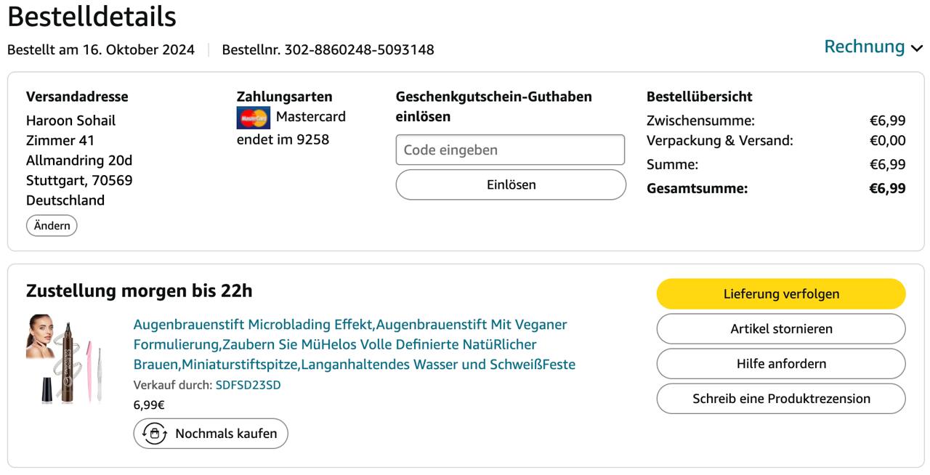The image size is (930, 475).
Task: Click the bold Gesamtsumme total amount
Action: (887, 189)
